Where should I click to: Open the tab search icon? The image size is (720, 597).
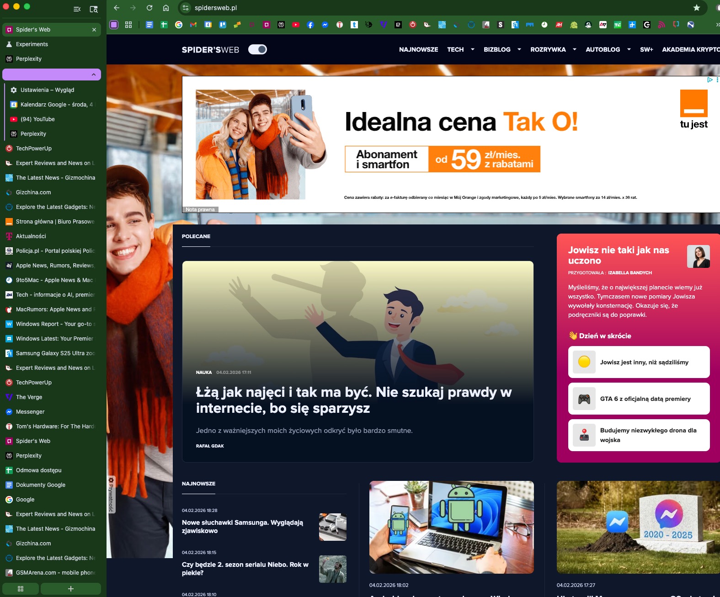(x=94, y=9)
